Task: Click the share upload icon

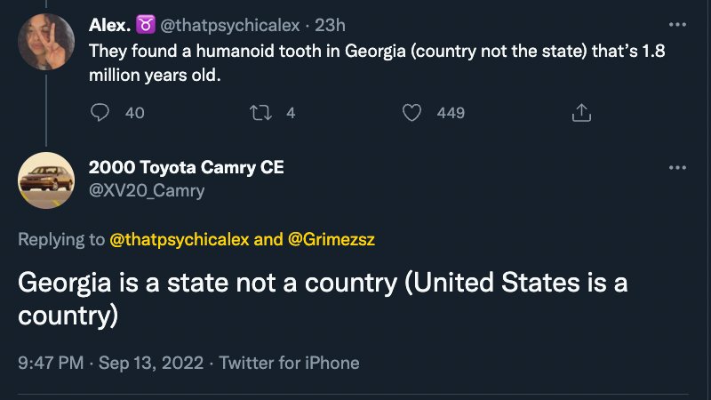Action: pos(581,113)
